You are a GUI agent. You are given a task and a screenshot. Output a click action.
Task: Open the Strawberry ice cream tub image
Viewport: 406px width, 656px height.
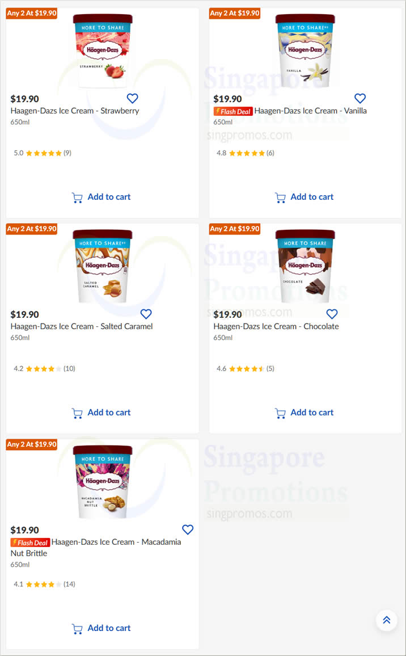click(x=103, y=51)
